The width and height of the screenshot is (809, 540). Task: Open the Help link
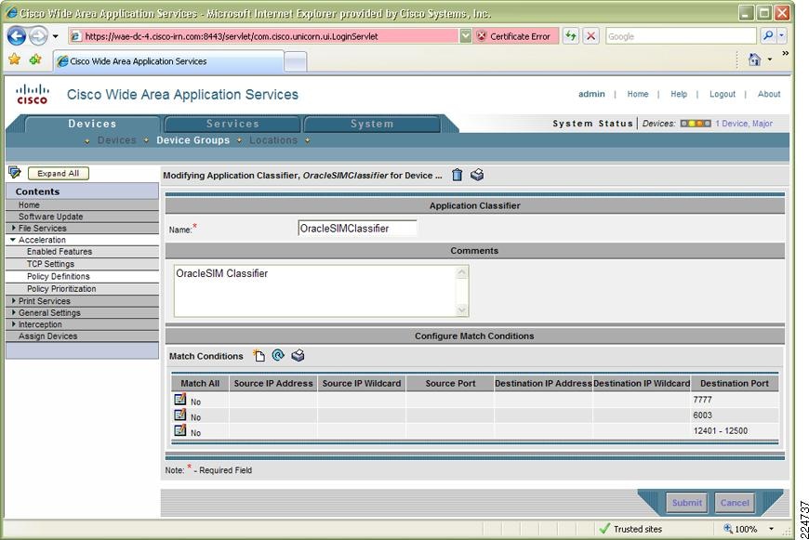(679, 94)
